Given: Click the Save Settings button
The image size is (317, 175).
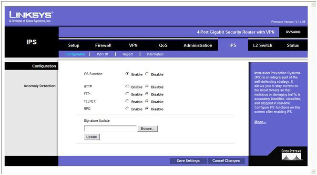Looking at the screenshot, I should 188,161.
